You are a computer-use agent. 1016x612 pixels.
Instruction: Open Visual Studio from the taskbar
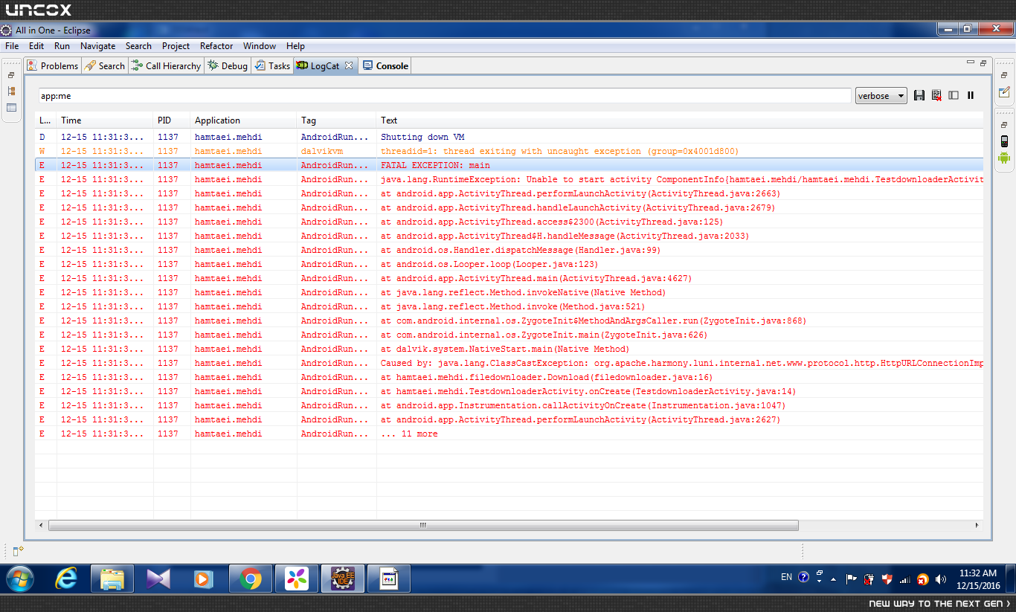click(158, 578)
